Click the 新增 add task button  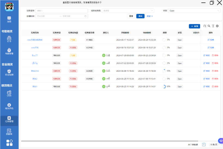pos(194,26)
